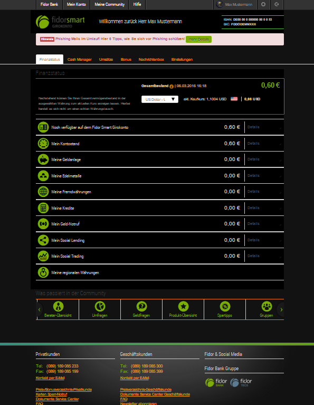Open Preisverzeichnis-Geschäftskunde link

pos(146,390)
